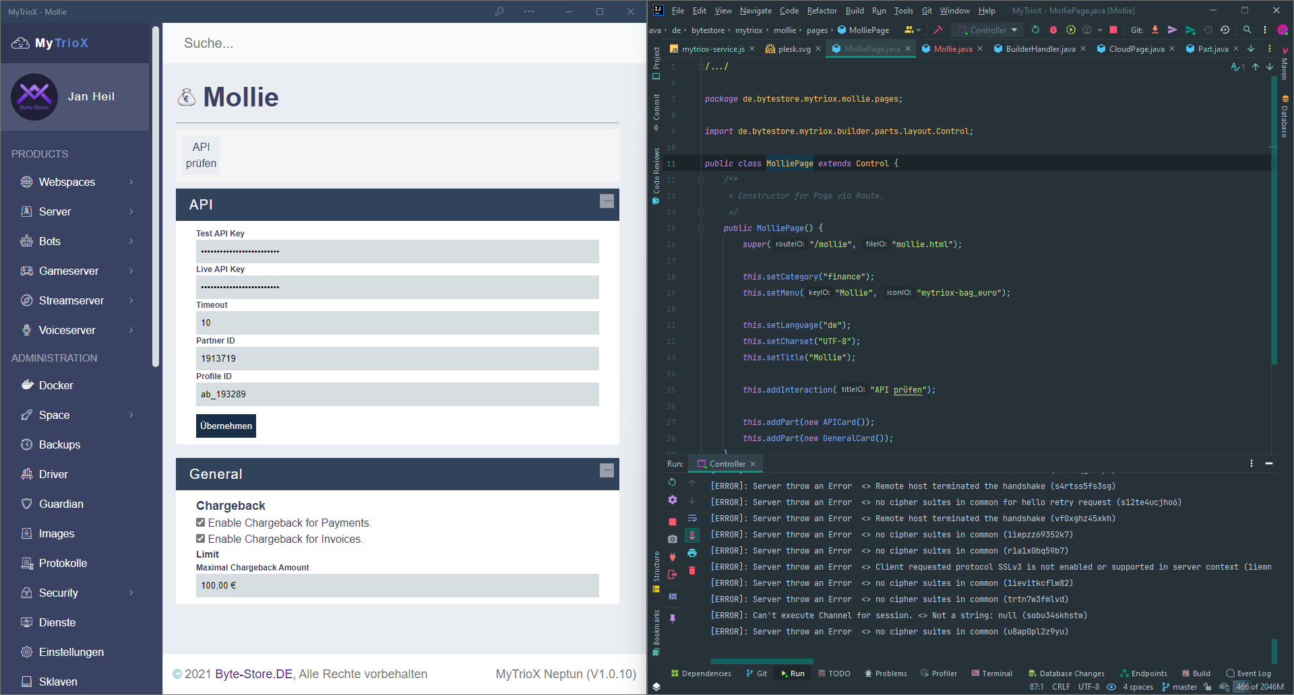Open the Git menu in IntelliJ

click(927, 11)
